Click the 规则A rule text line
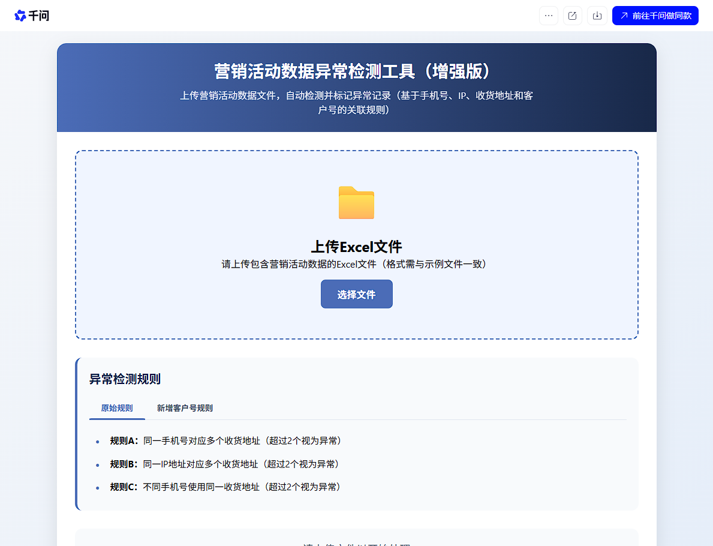The image size is (713, 546). tap(225, 441)
